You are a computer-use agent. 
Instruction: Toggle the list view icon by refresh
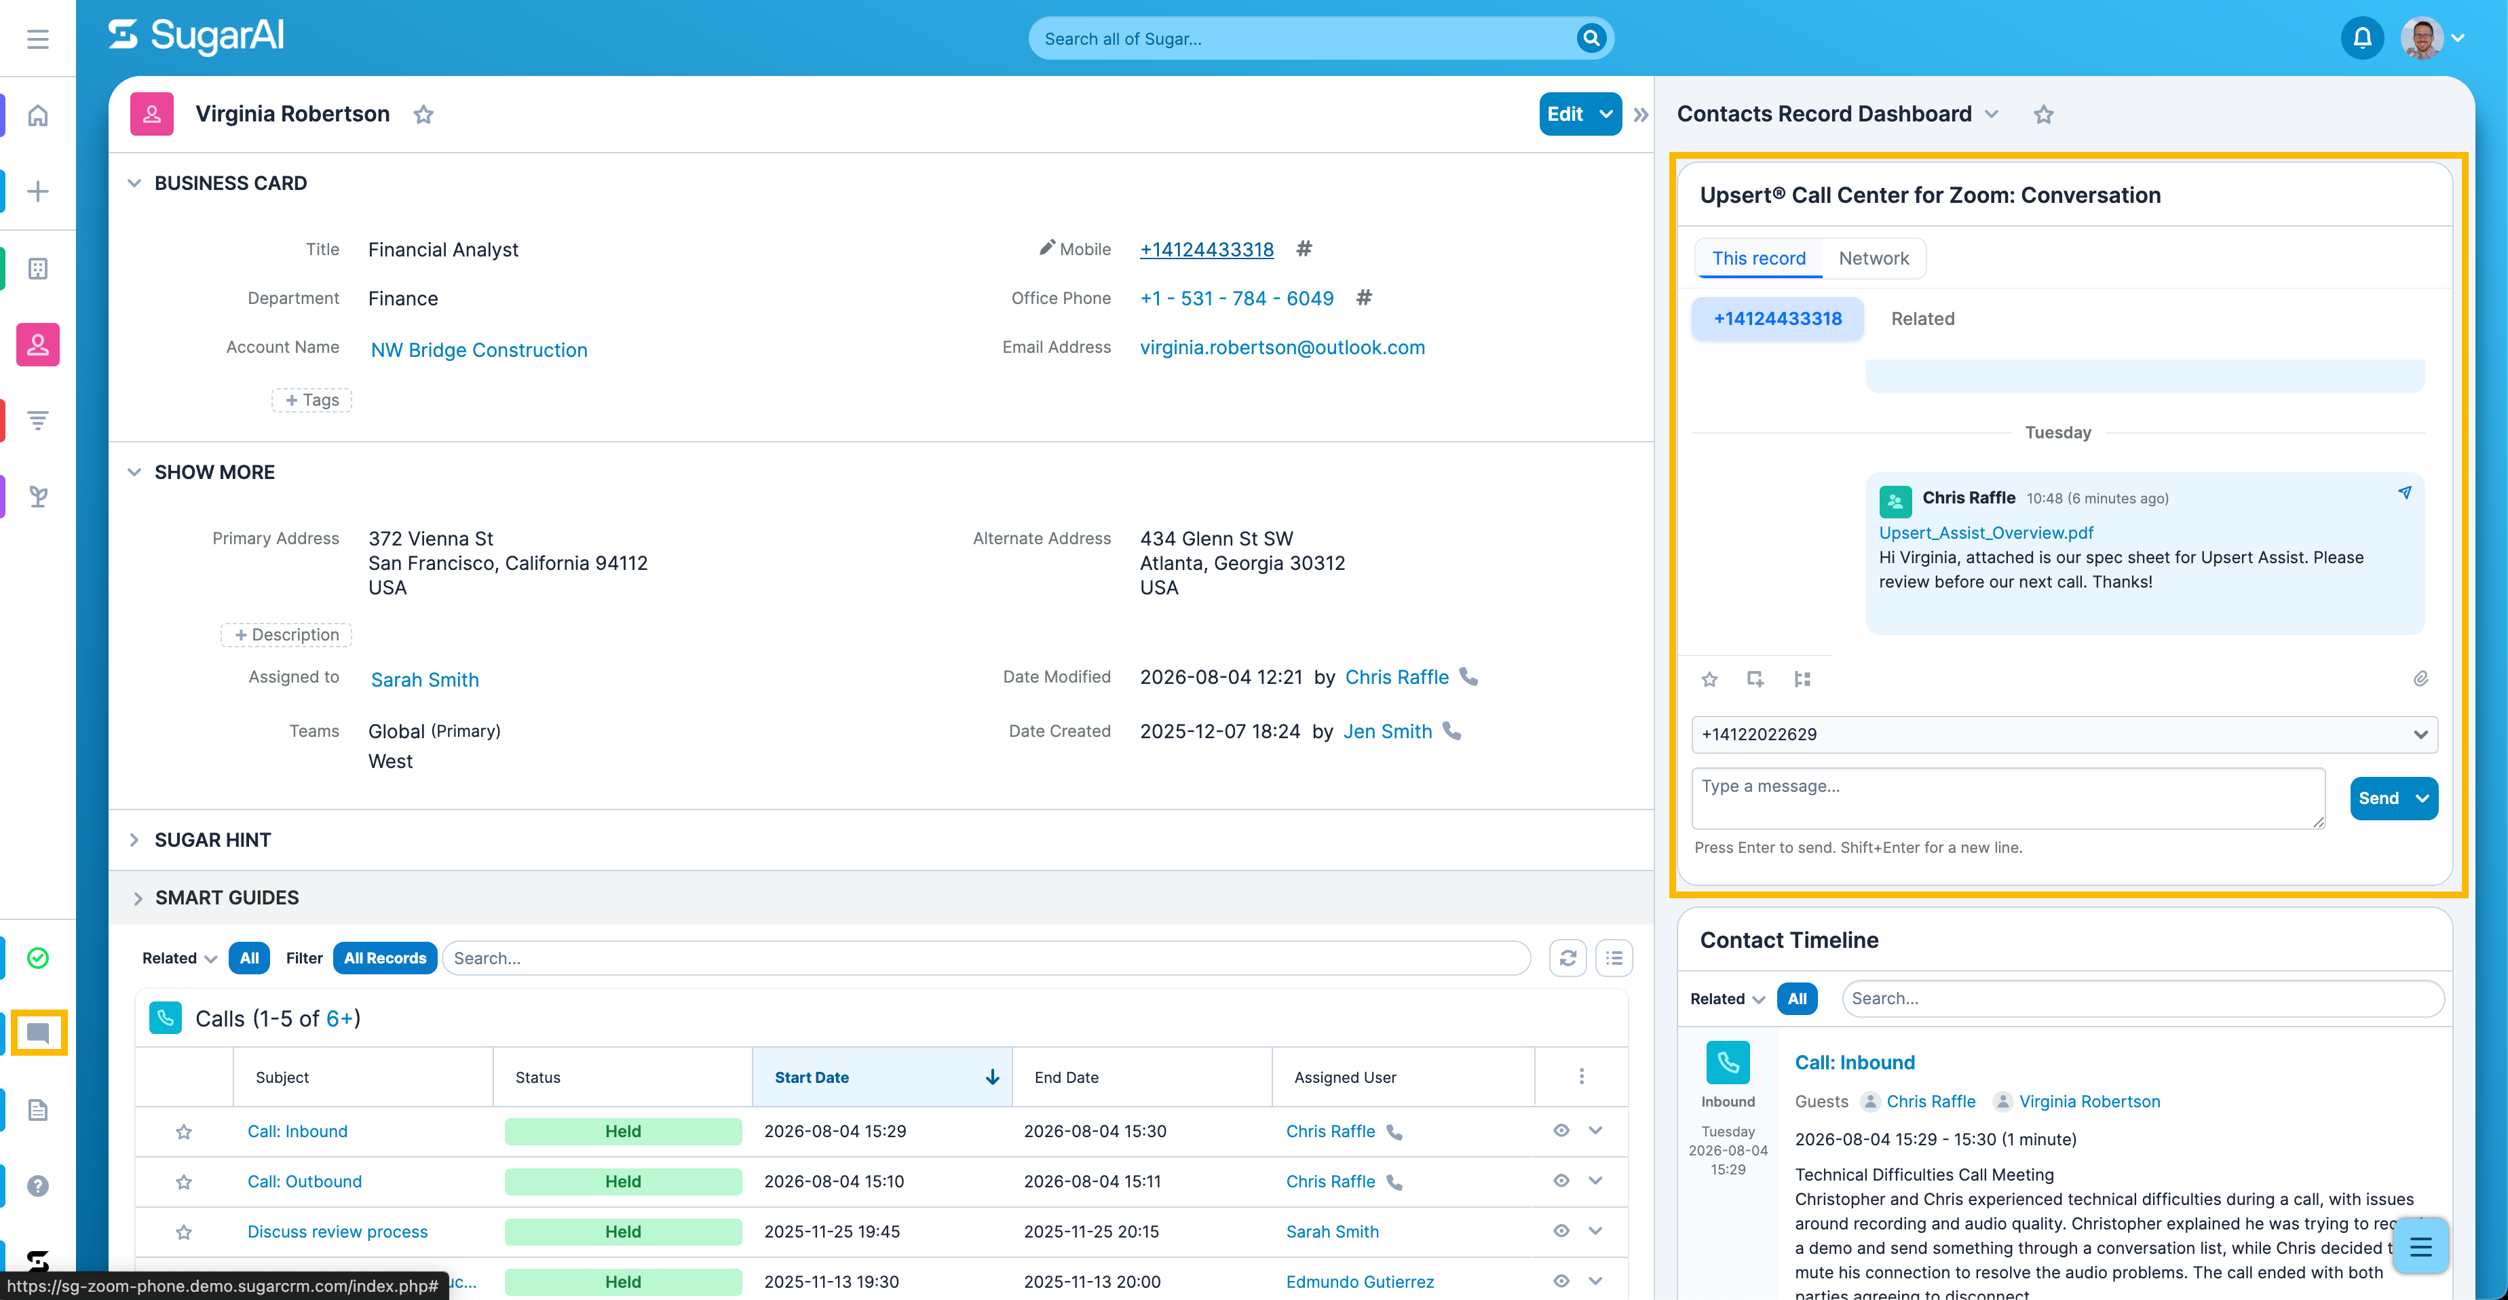pyautogui.click(x=1615, y=958)
